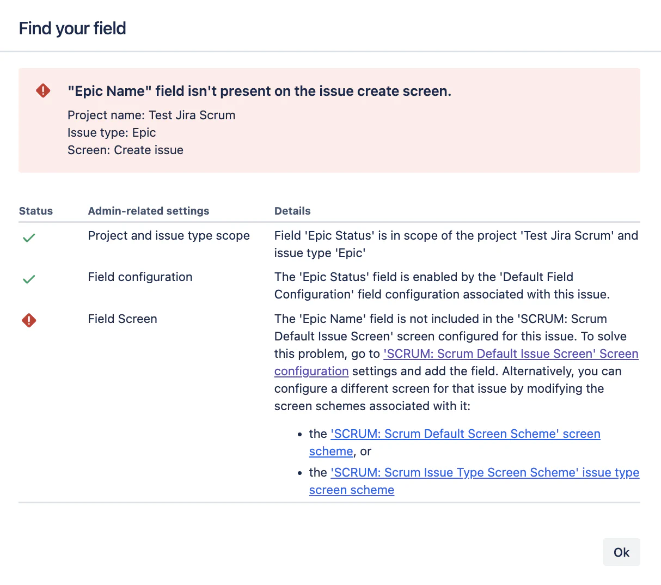The width and height of the screenshot is (661, 585).
Task: Click the 'Epic Name' field isn't present banner heading
Action: (259, 91)
